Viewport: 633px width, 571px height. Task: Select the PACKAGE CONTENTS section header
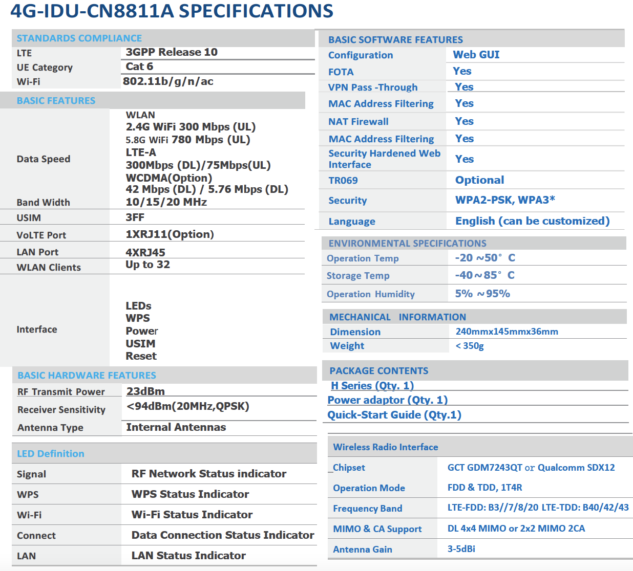379,371
